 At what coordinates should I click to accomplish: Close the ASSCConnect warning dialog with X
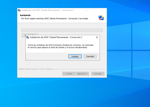97,37
